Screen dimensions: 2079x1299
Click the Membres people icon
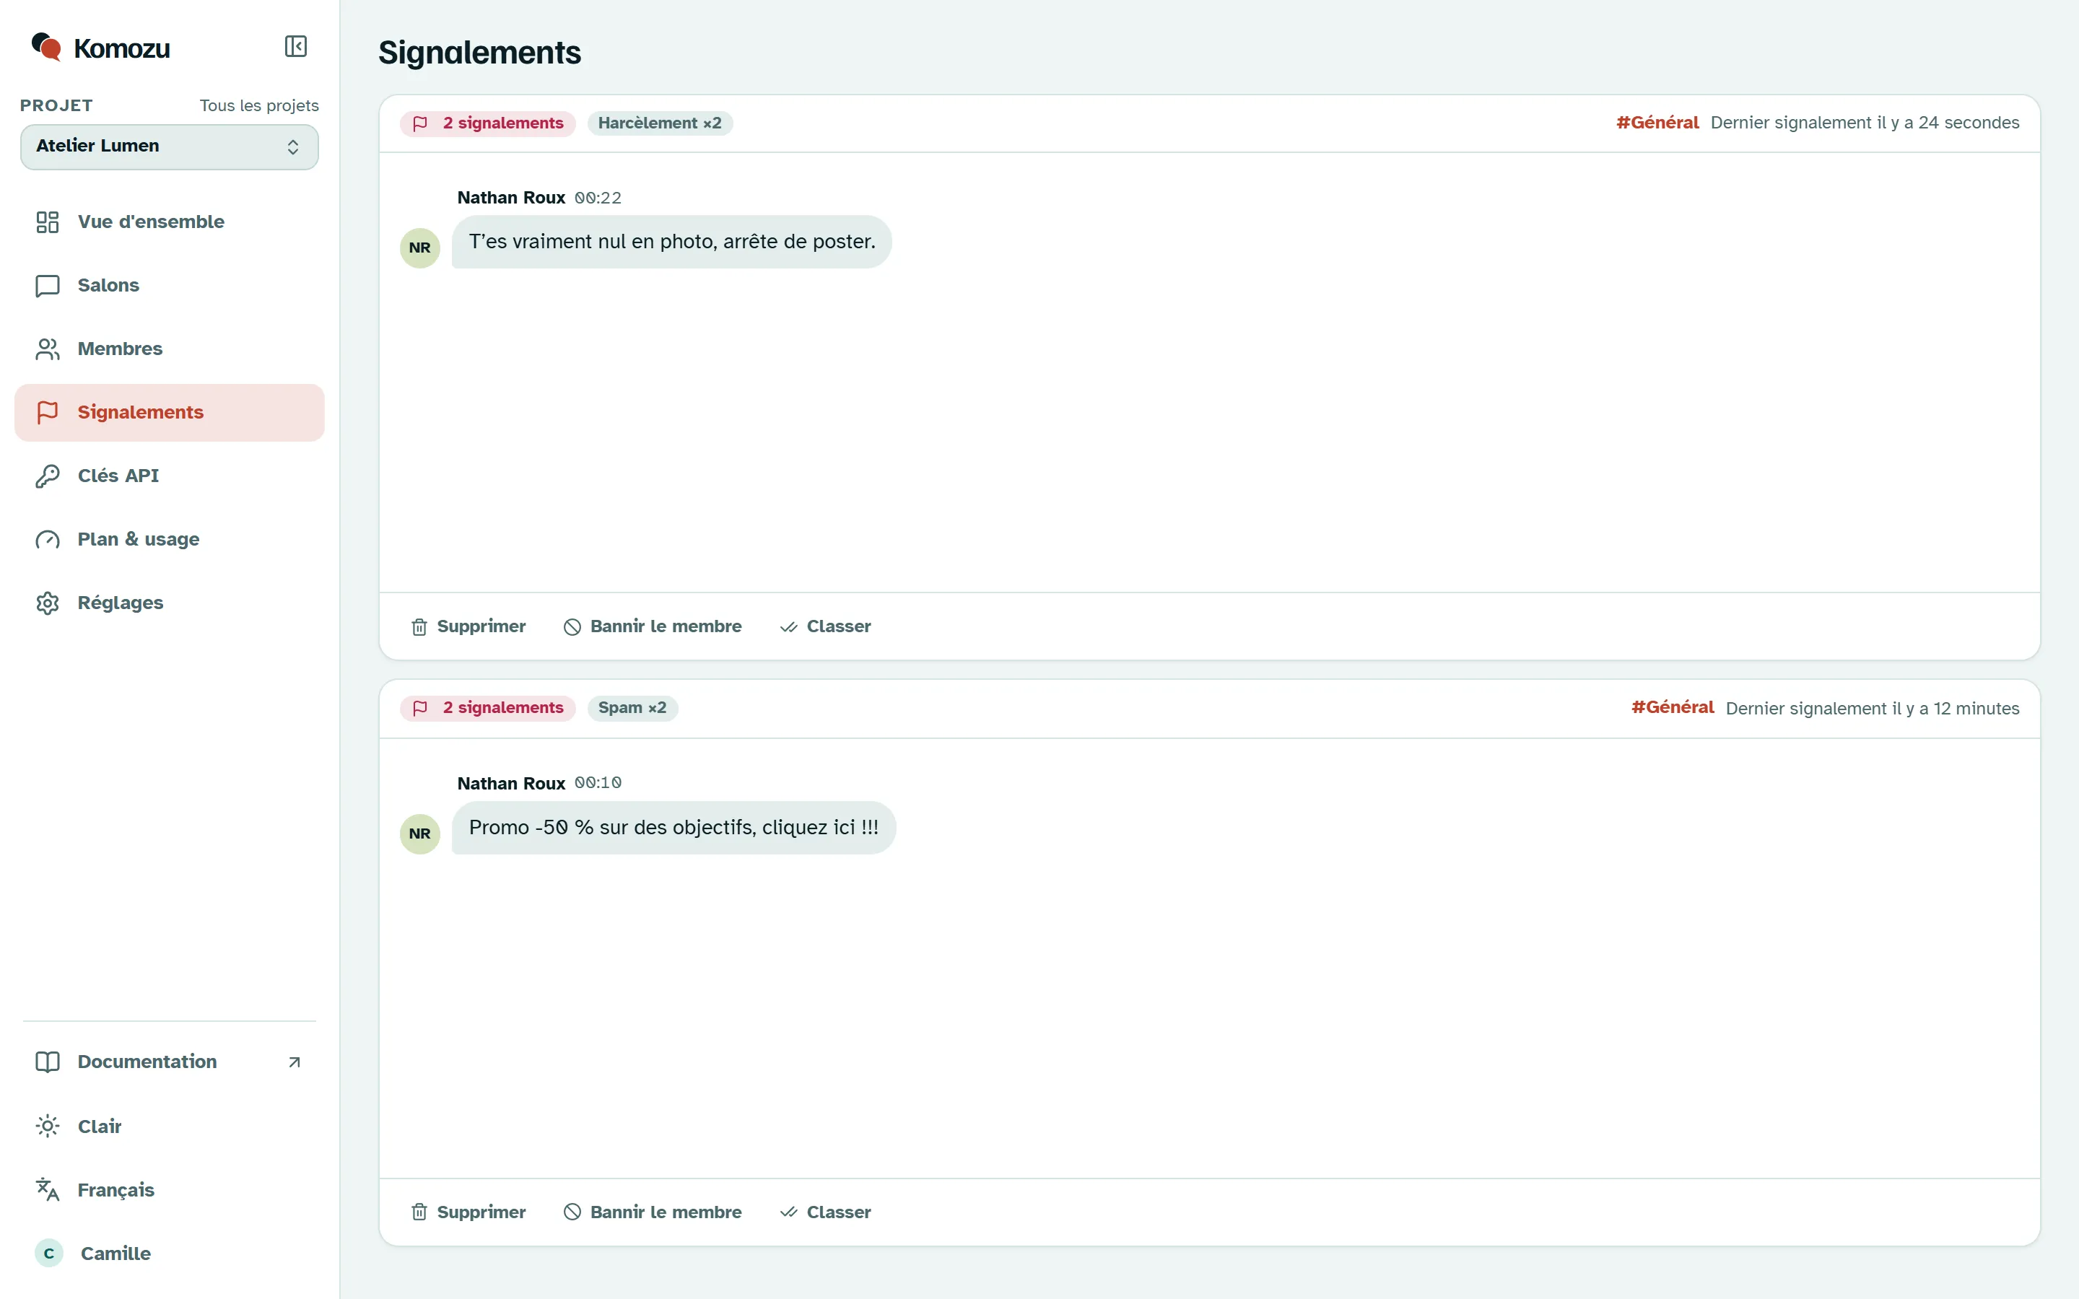pos(47,349)
